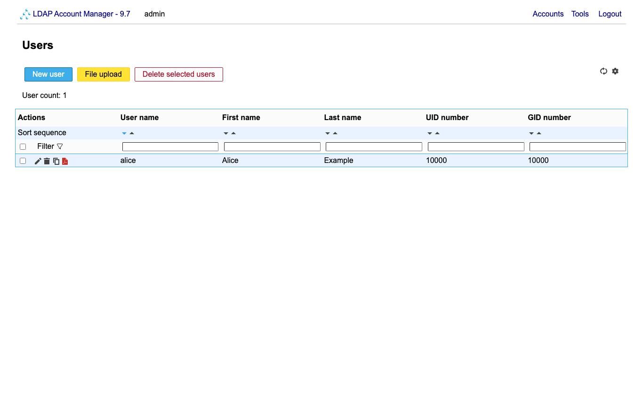Image resolution: width=643 pixels, height=405 pixels.
Task: Sort UID number descending arrow
Action: point(430,133)
